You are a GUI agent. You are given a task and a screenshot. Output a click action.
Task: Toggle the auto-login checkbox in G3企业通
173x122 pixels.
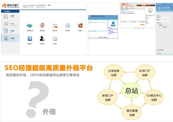pyautogui.click(x=158, y=25)
